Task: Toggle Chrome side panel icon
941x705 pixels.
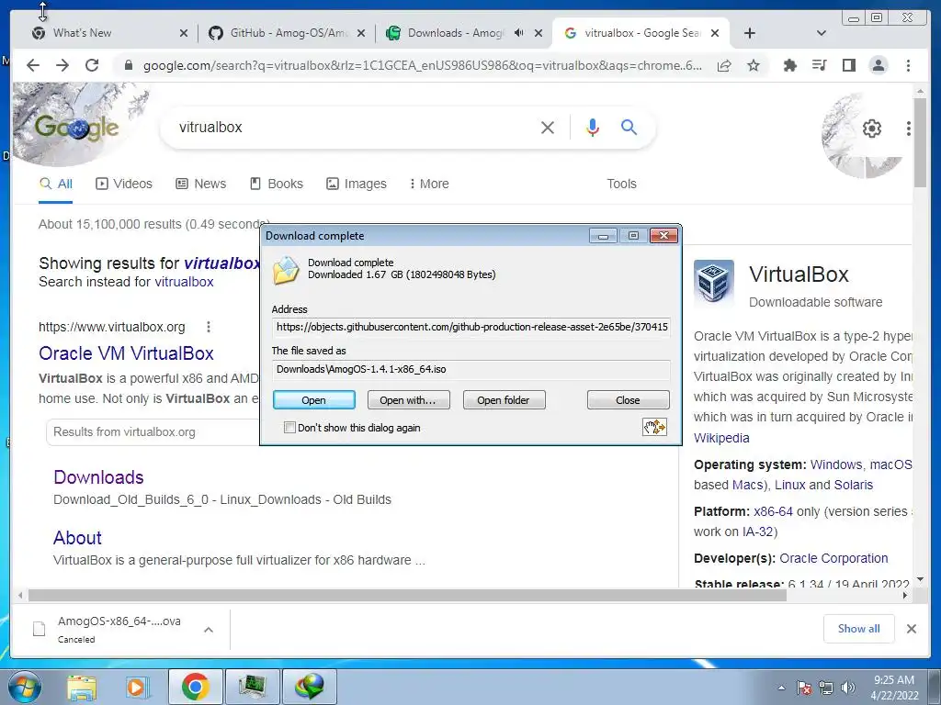Action: pyautogui.click(x=848, y=65)
